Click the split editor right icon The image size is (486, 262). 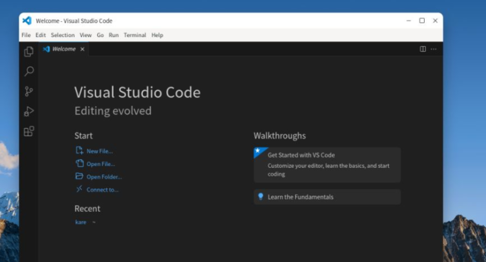pos(423,49)
